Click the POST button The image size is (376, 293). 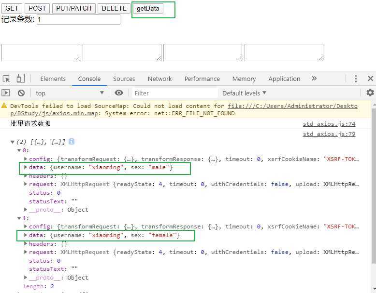(x=37, y=8)
